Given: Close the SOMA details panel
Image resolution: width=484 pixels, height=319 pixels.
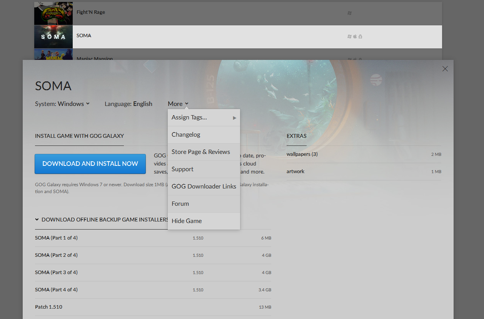Looking at the screenshot, I should (x=445, y=69).
